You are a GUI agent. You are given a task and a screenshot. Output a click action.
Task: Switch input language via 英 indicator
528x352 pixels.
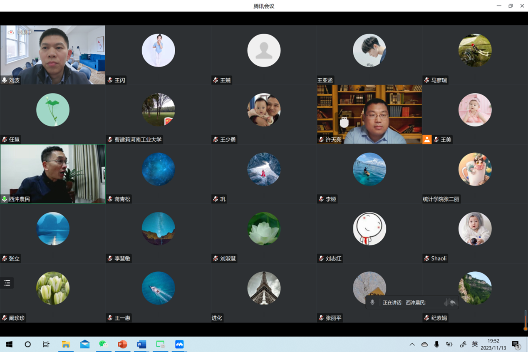pos(475,345)
